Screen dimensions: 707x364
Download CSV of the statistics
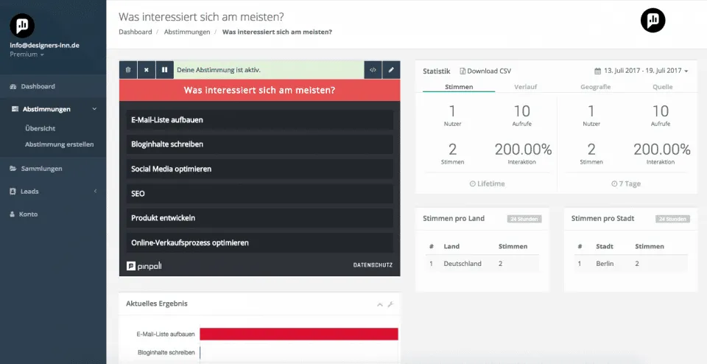485,71
